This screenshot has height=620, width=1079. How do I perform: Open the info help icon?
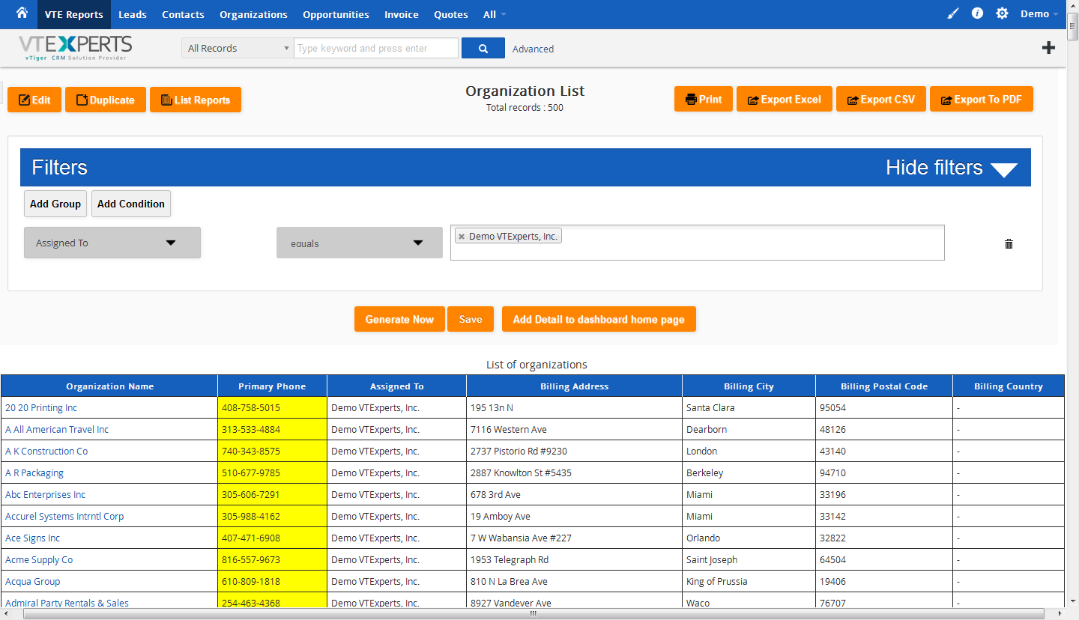click(x=977, y=13)
